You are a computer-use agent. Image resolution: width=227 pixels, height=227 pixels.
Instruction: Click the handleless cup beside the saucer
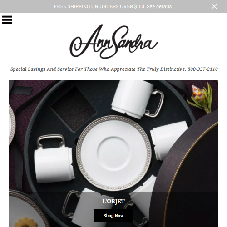pyautogui.click(x=169, y=140)
